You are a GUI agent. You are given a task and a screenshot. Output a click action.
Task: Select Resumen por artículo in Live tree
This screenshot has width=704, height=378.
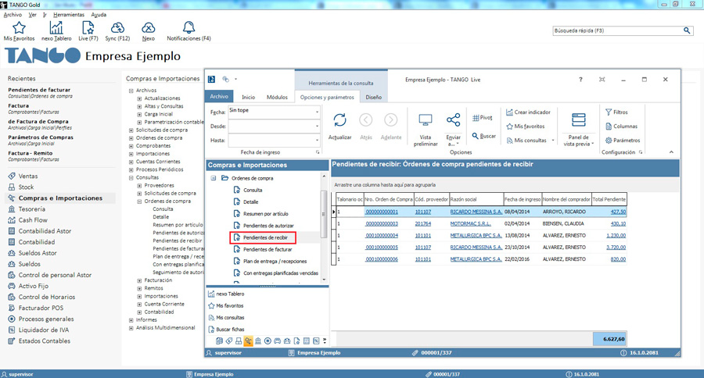coord(265,214)
